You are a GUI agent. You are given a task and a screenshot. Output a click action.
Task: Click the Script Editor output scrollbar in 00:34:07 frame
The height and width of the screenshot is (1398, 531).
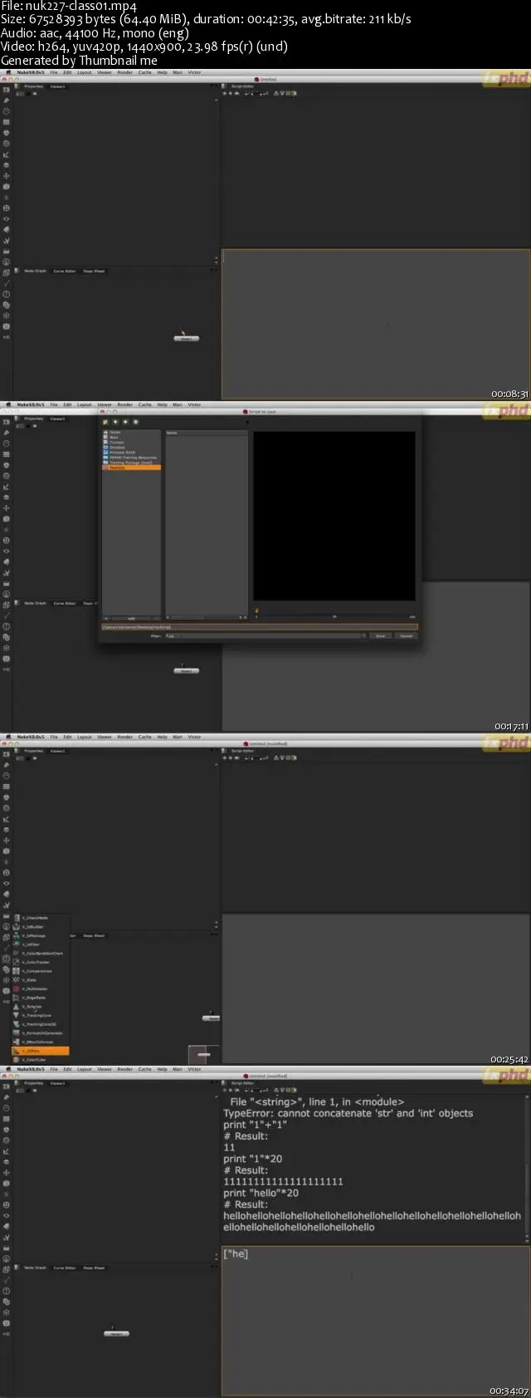point(528,1170)
